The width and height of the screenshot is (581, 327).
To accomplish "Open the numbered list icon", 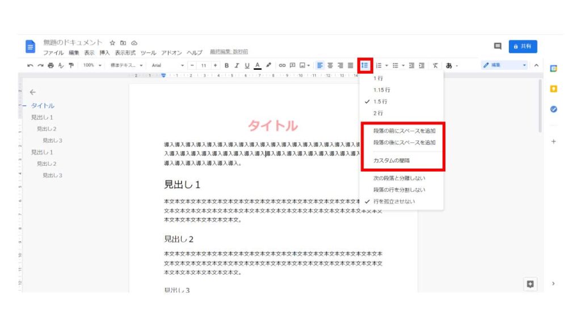I will point(378,66).
